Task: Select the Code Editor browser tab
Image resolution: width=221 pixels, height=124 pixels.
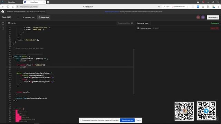Action: pyautogui.click(x=34, y=2)
